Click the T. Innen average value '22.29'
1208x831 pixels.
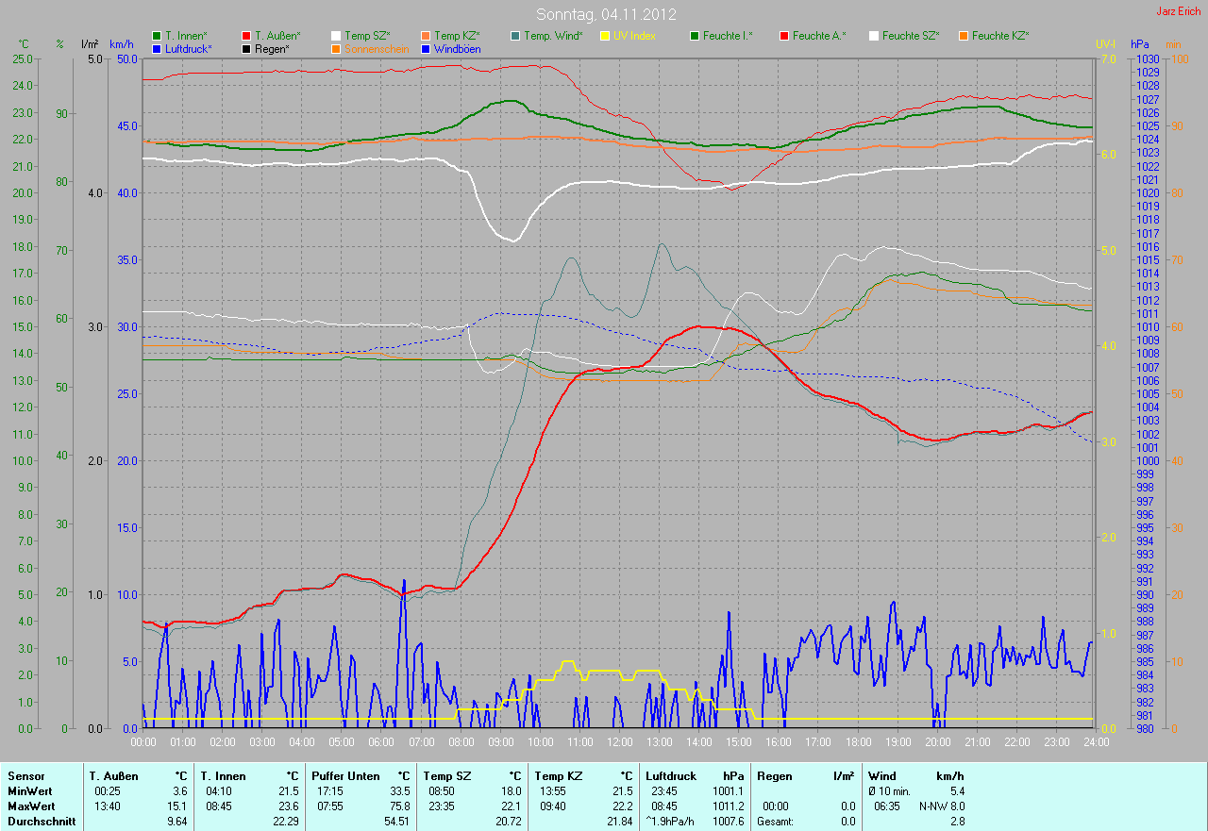(x=285, y=822)
